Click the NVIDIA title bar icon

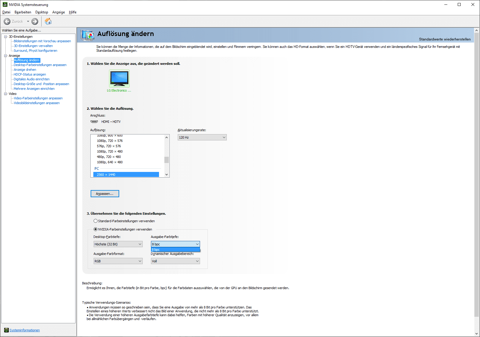[5, 4]
